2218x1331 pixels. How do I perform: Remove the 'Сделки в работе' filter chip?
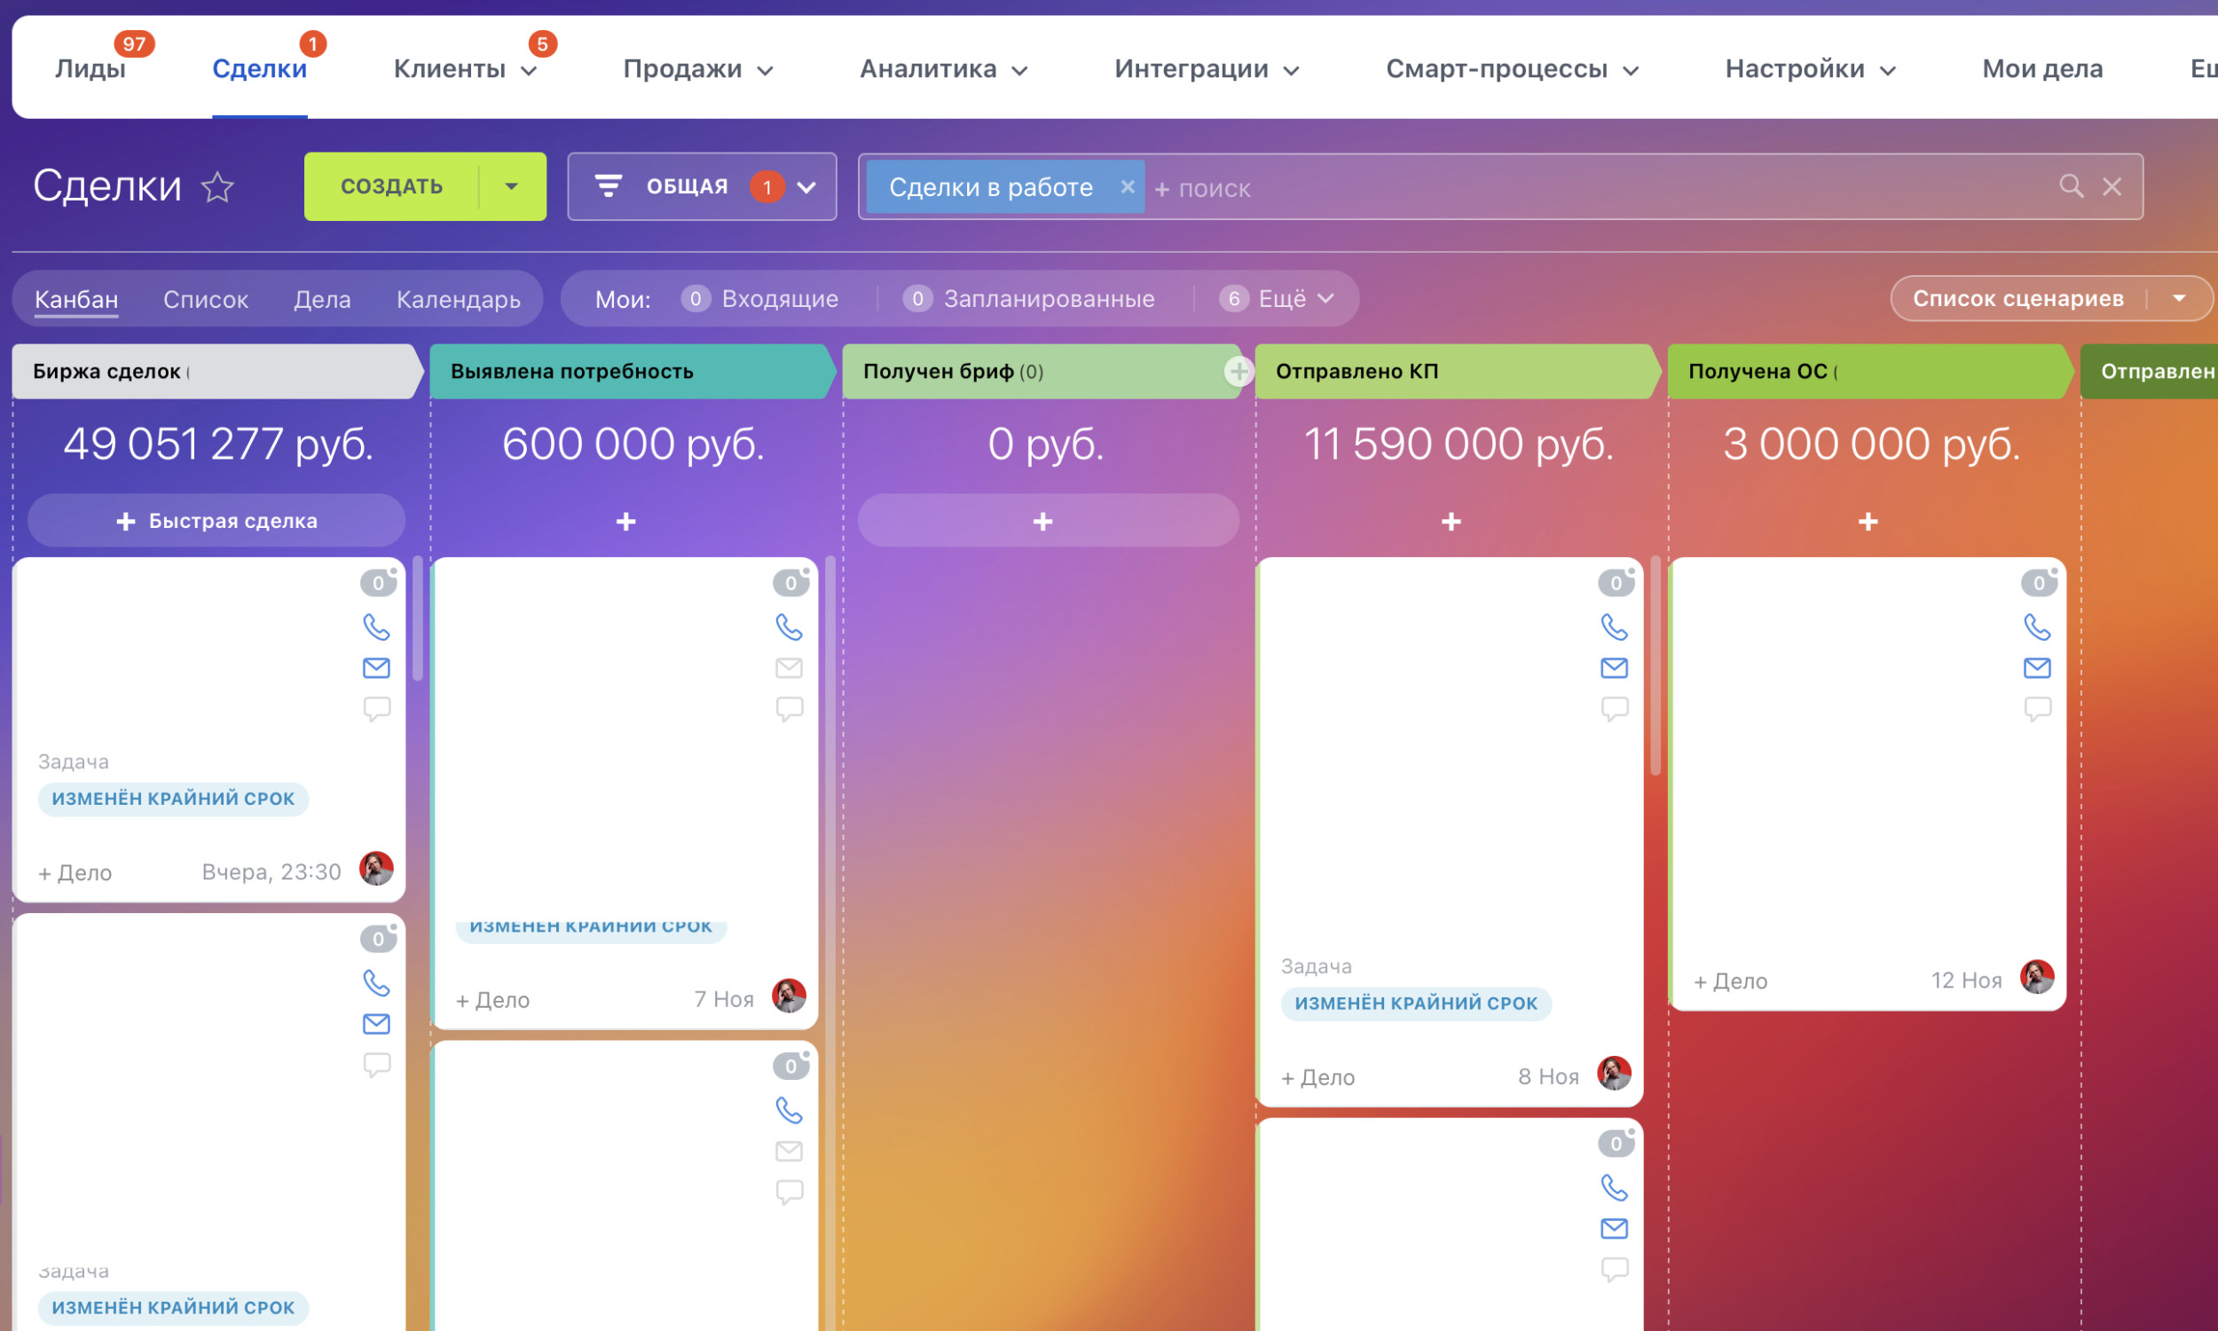point(1127,186)
